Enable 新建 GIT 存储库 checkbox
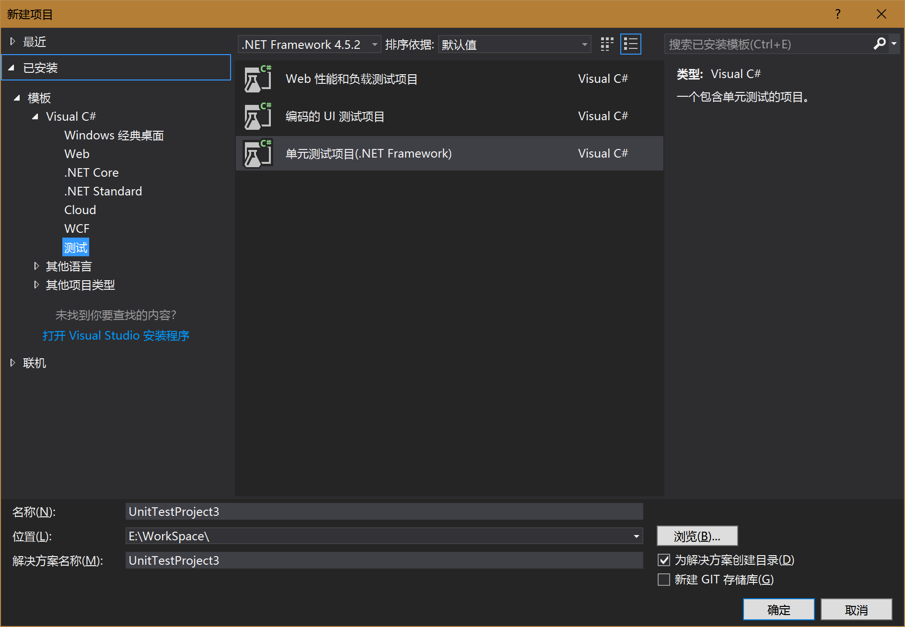 click(664, 580)
